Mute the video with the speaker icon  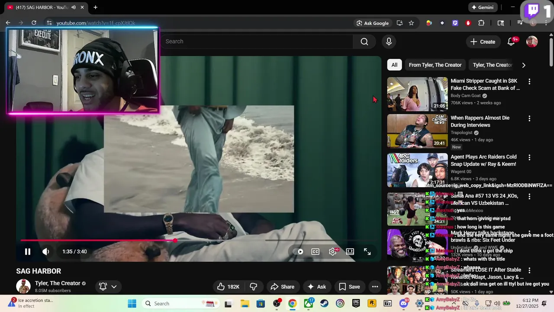tap(45, 251)
